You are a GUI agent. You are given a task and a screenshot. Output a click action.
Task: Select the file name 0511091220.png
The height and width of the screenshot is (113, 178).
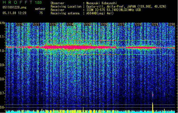(14, 8)
